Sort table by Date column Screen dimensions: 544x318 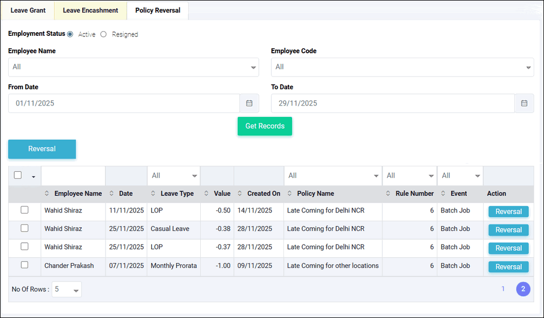click(x=112, y=194)
